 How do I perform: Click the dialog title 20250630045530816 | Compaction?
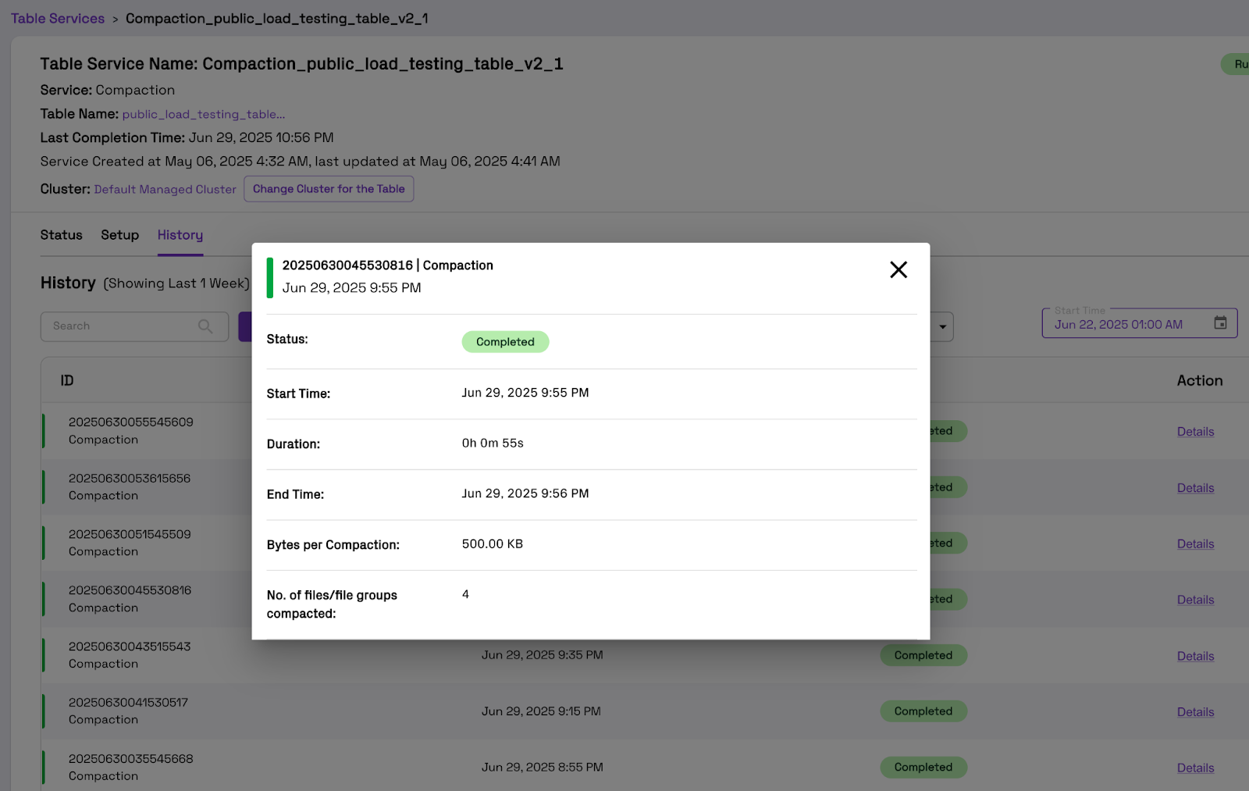(387, 265)
